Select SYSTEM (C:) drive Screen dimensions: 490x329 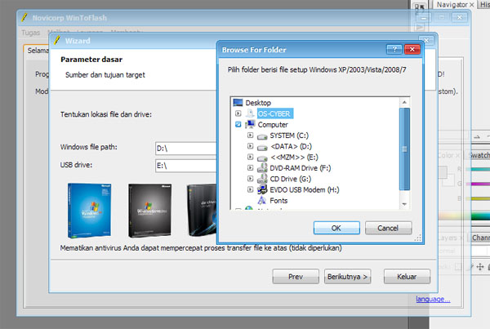(289, 136)
